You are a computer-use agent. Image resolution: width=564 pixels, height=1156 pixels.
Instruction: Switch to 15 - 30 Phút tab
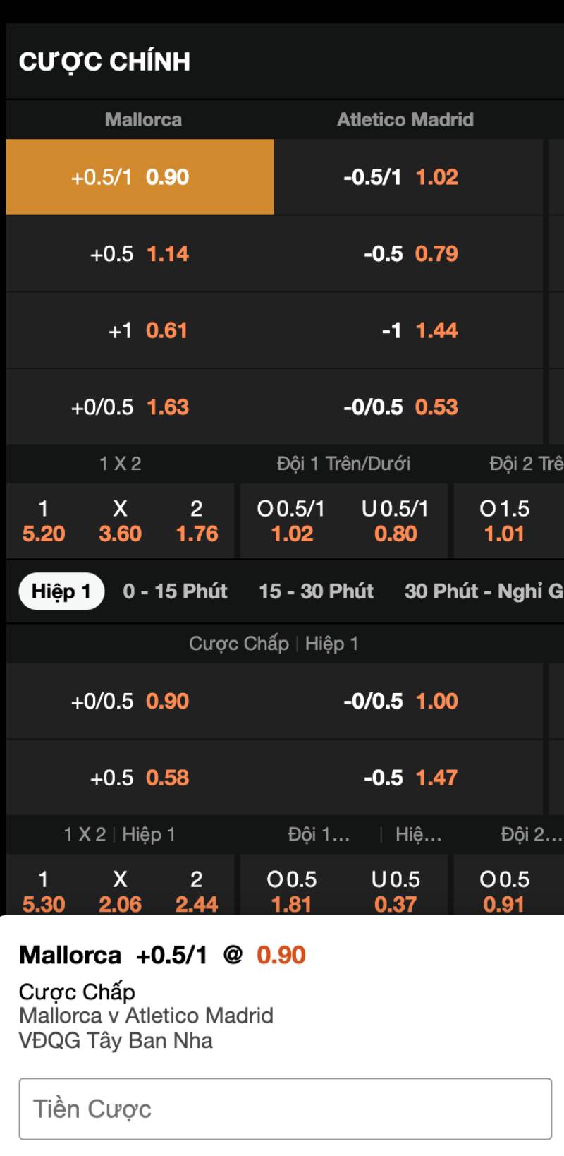[x=316, y=591]
